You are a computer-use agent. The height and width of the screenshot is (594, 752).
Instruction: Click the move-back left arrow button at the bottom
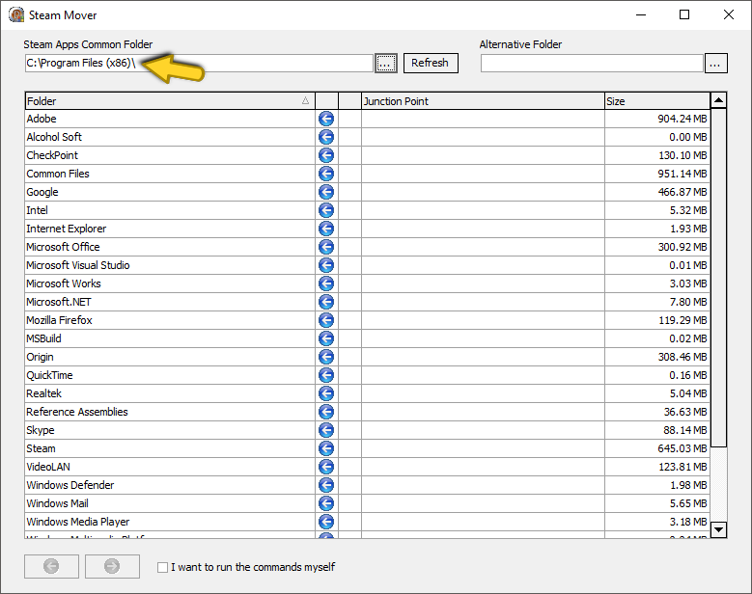tap(51, 566)
